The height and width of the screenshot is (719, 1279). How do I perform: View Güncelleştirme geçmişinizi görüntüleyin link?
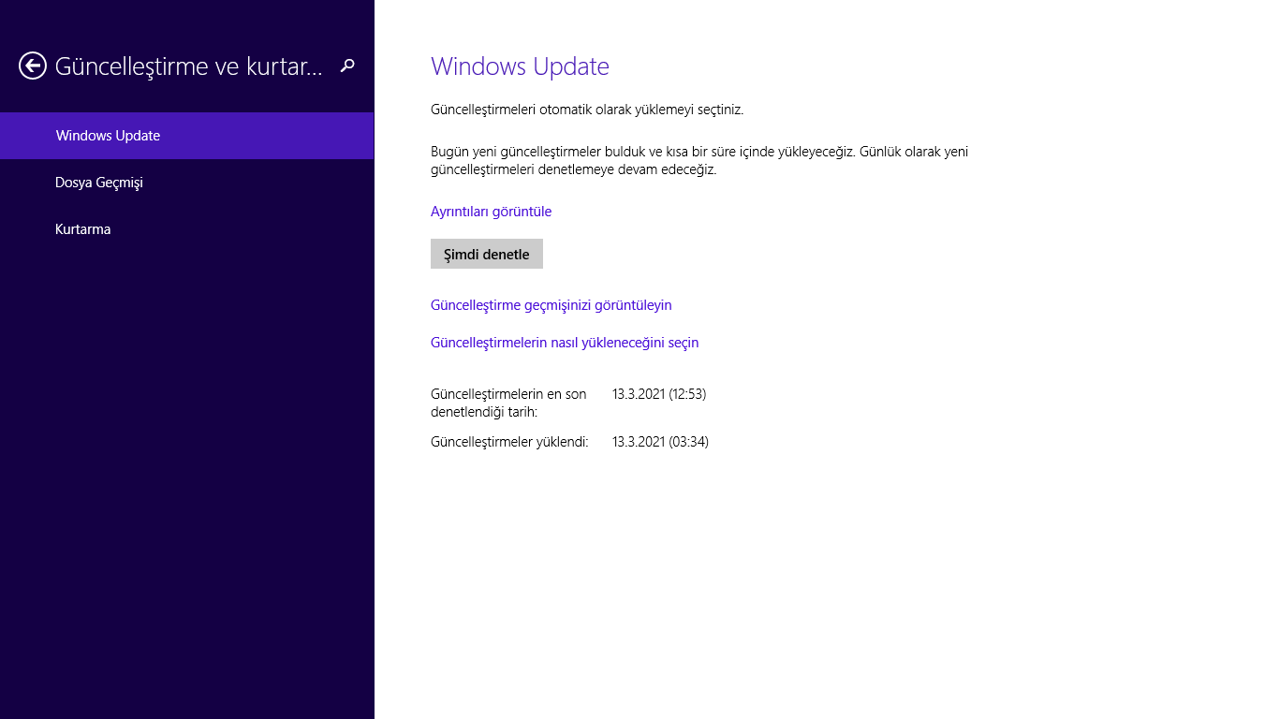(551, 305)
